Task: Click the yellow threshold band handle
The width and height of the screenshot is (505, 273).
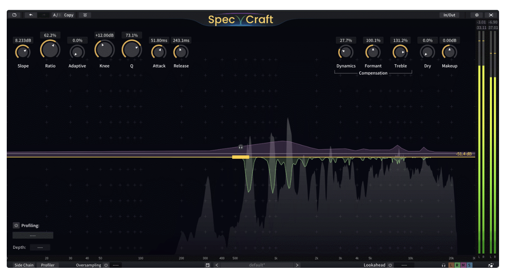Action: (x=241, y=157)
